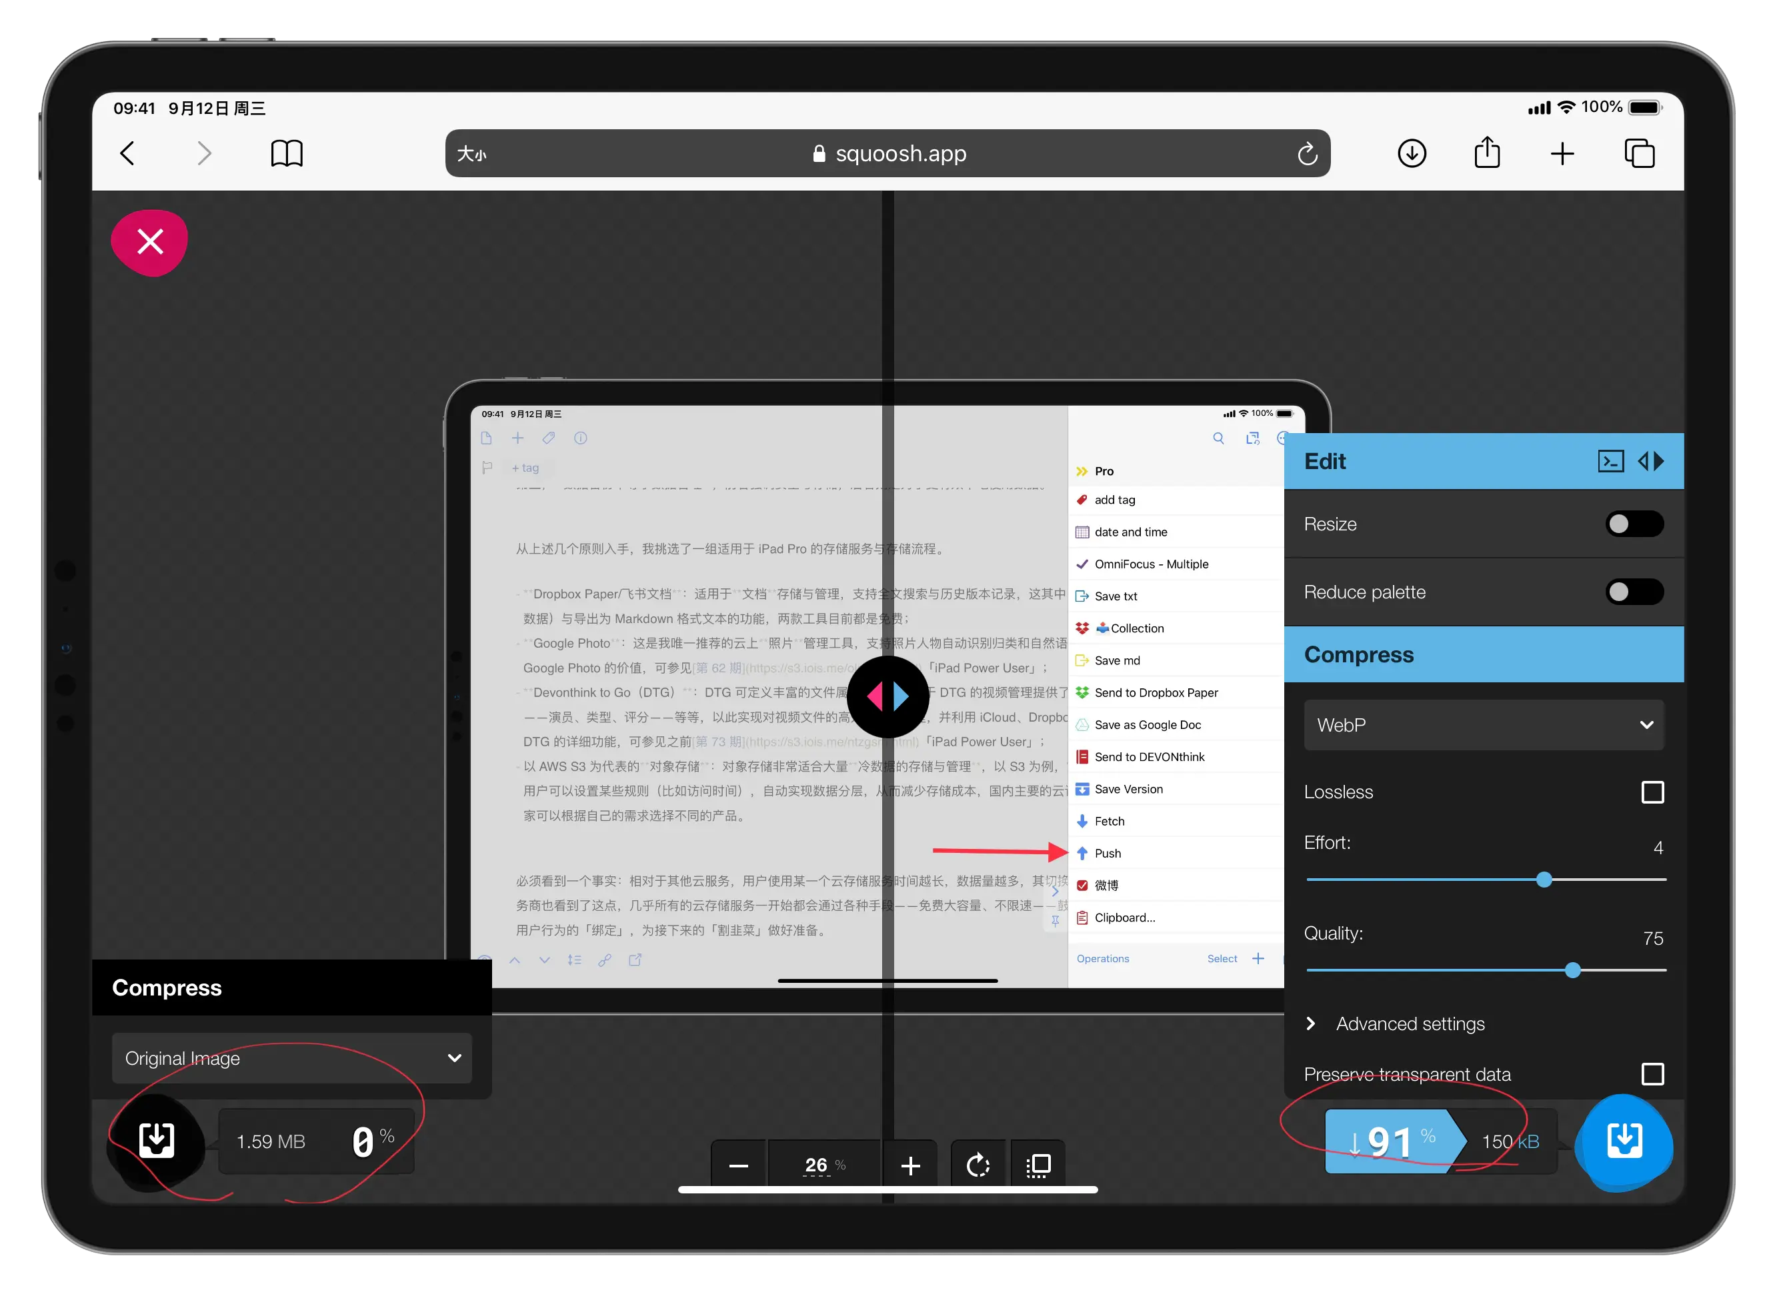Image resolution: width=1777 pixels, height=1296 pixels.
Task: Go back with Safari back arrow
Action: [x=127, y=154]
